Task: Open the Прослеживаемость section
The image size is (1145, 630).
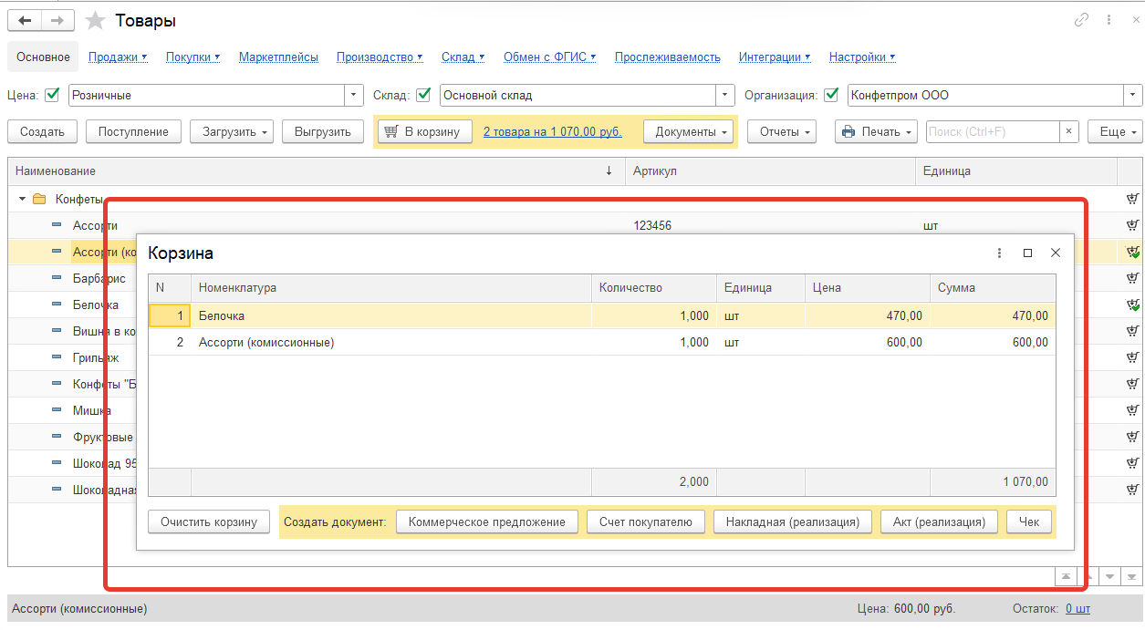Action: coord(668,57)
